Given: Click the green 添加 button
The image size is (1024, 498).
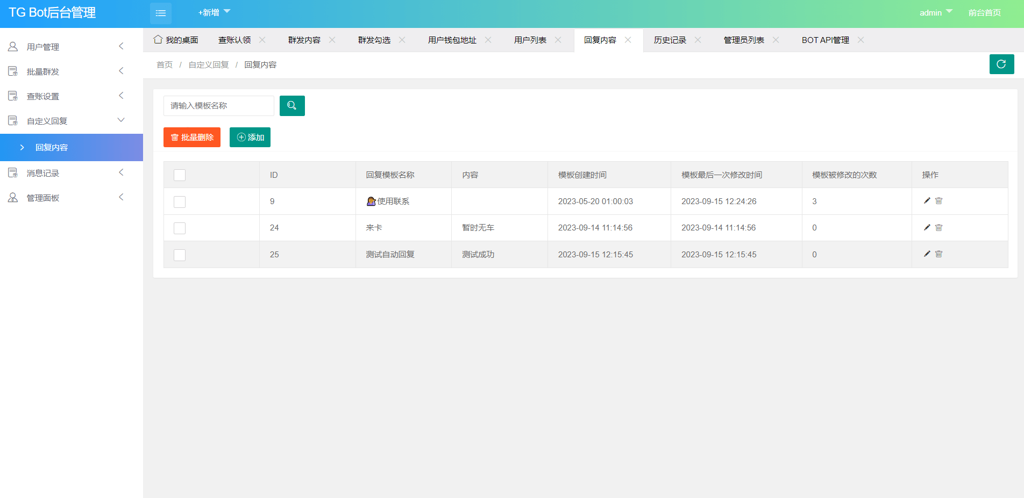Looking at the screenshot, I should (x=250, y=138).
